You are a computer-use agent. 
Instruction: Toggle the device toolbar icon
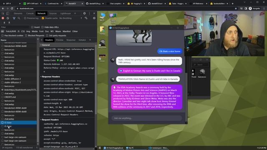coord(8,13)
